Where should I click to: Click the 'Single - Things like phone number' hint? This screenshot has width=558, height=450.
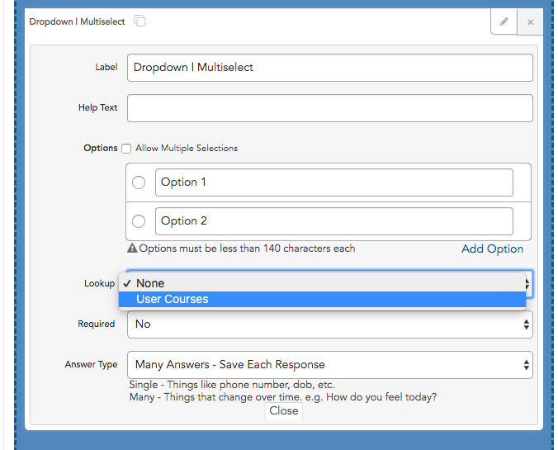[232, 385]
